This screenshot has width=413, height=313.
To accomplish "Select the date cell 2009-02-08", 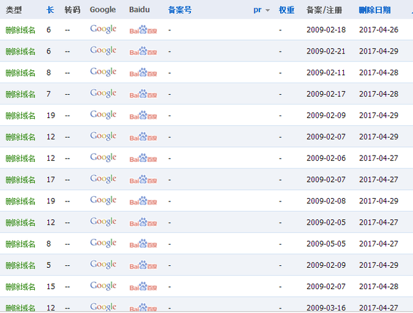I will tap(326, 201).
